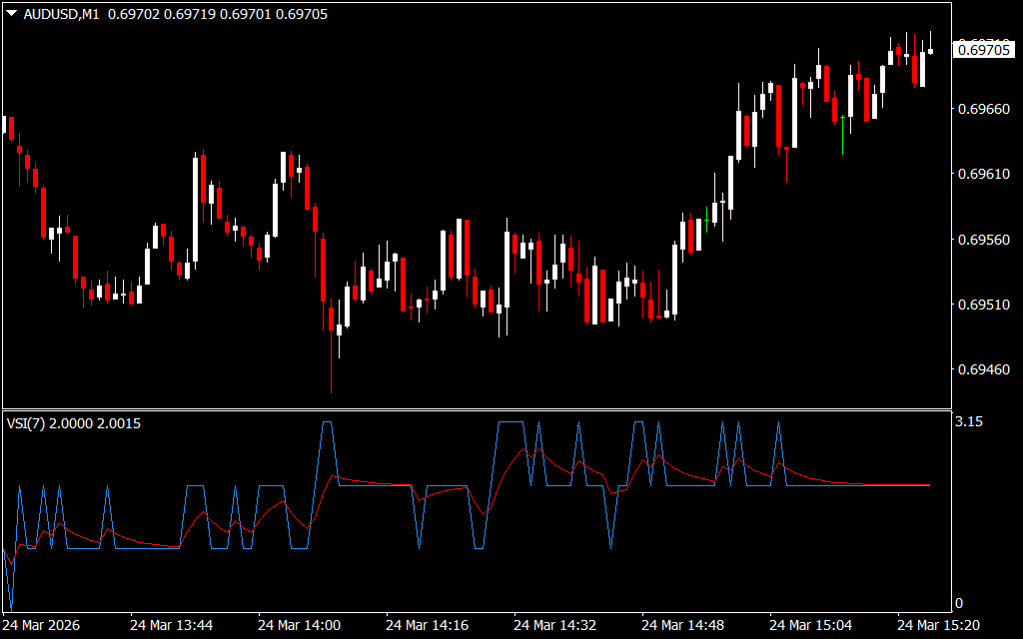Select the 24 Mar 13:44 time label
Image resolution: width=1023 pixels, height=639 pixels.
pos(171,625)
